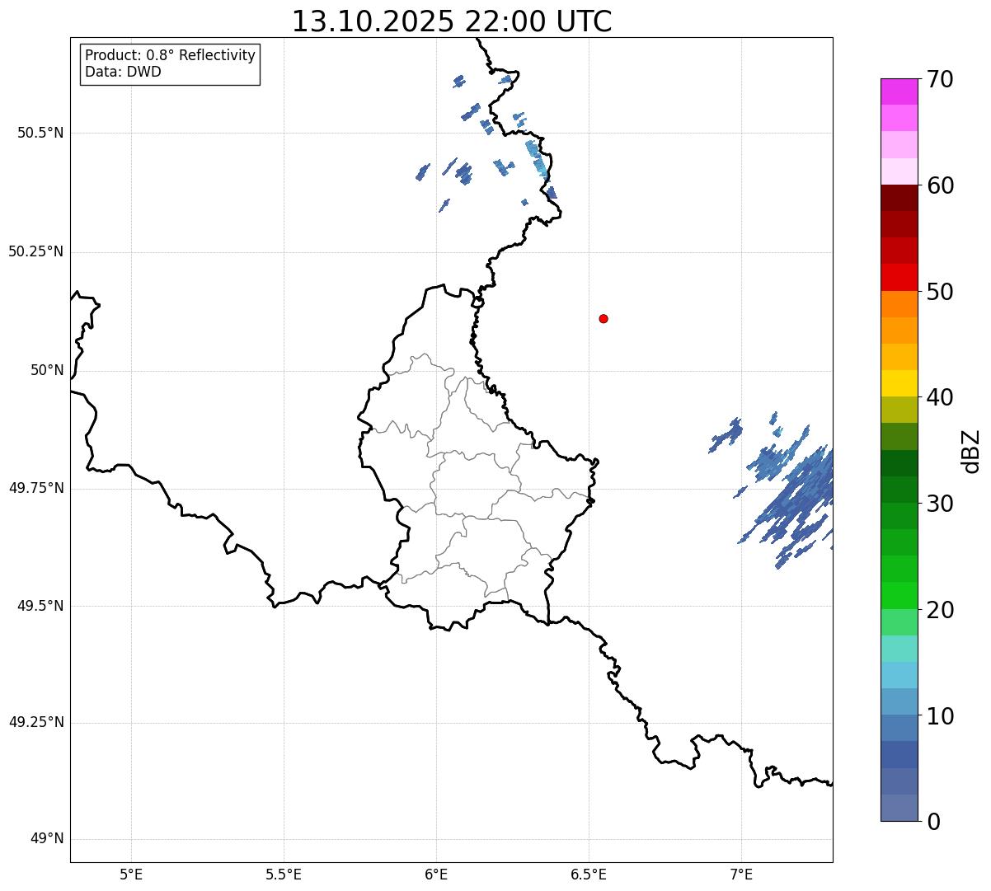
Task: Click the dark maroon swatch below 60
Action: point(899,198)
